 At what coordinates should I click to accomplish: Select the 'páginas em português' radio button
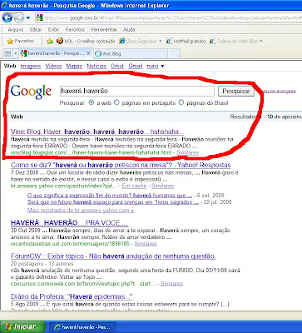coord(116,102)
